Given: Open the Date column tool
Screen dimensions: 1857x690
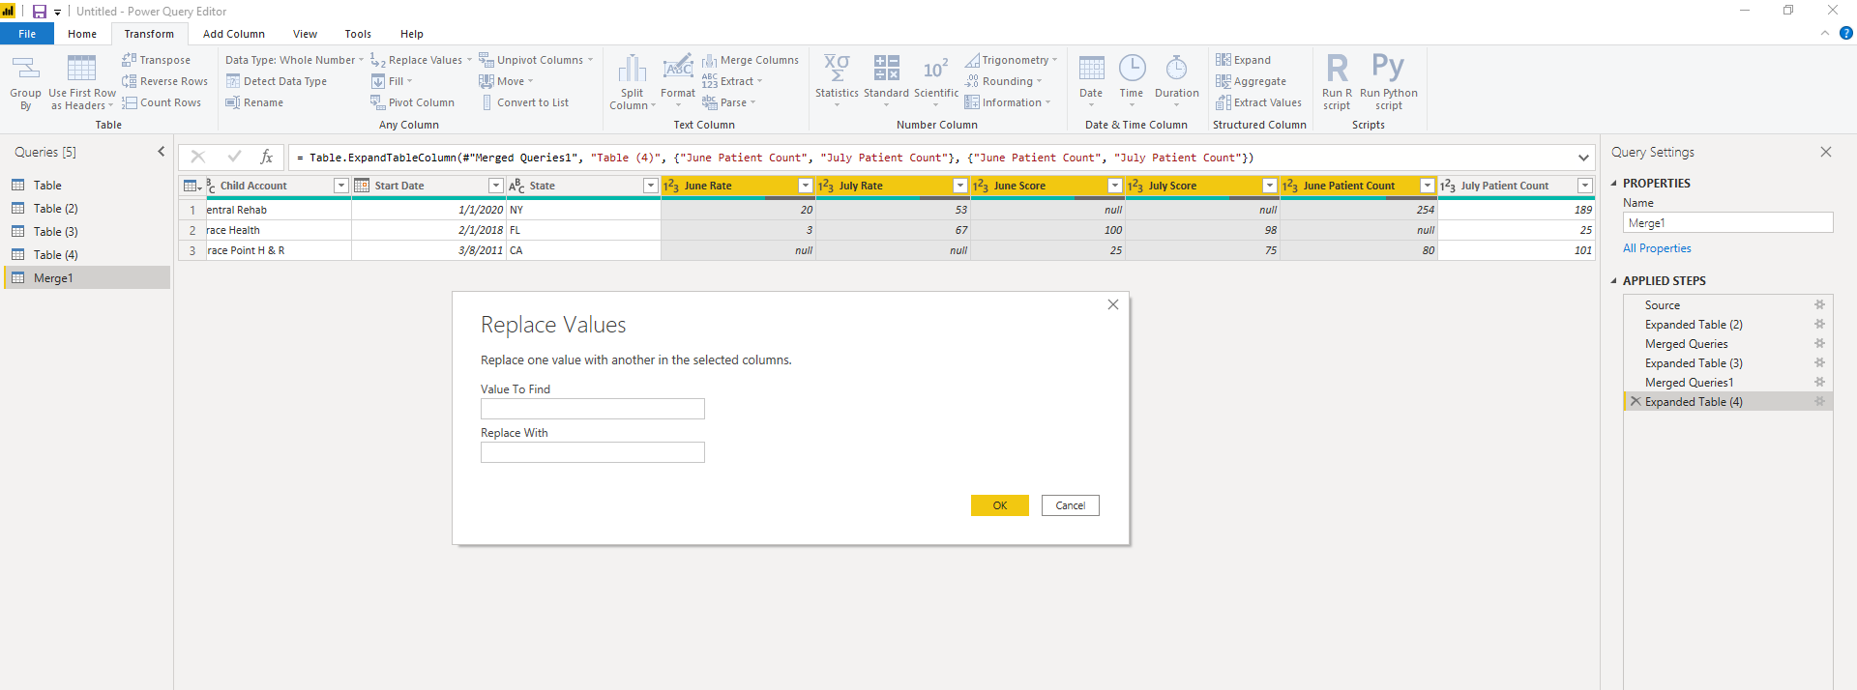Looking at the screenshot, I should coord(1091,82).
